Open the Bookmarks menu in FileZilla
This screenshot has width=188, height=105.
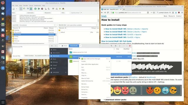38,6
